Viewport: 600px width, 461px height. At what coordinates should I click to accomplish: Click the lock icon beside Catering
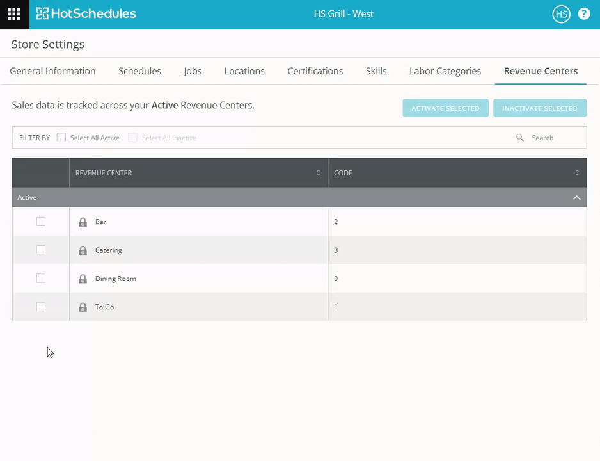(83, 250)
